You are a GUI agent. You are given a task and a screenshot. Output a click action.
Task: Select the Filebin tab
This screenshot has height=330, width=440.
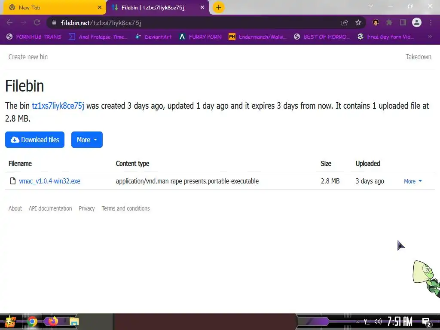pos(157,8)
